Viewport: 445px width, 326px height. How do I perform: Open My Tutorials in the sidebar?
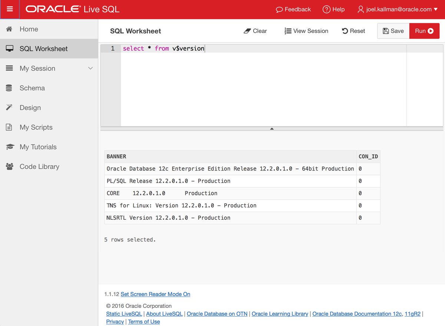click(x=49, y=147)
